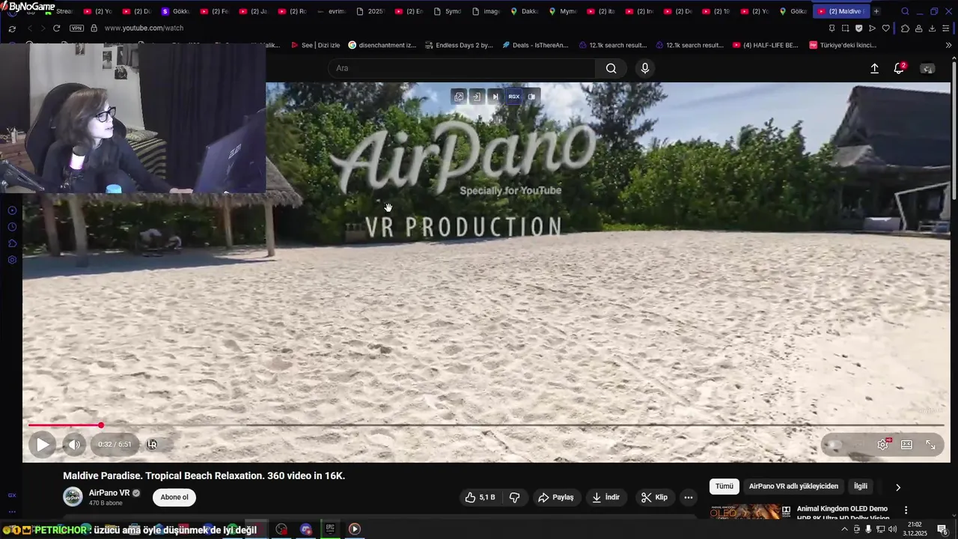
Task: Click the overlay exit-arrow icon on video
Action: pos(476,97)
